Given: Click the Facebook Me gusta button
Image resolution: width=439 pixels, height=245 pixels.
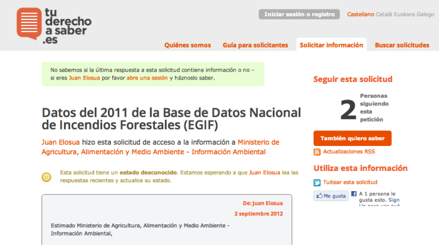Looking at the screenshot, I should click(x=331, y=195).
